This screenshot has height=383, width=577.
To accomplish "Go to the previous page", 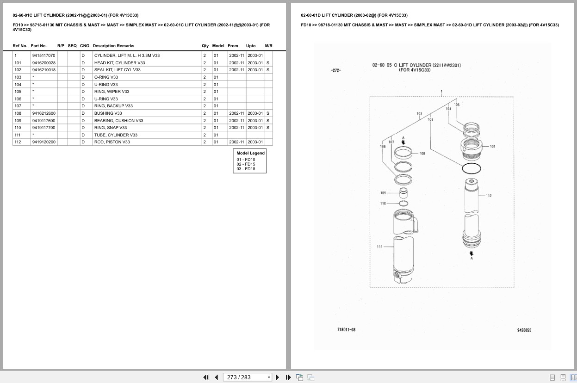I will [216, 377].
